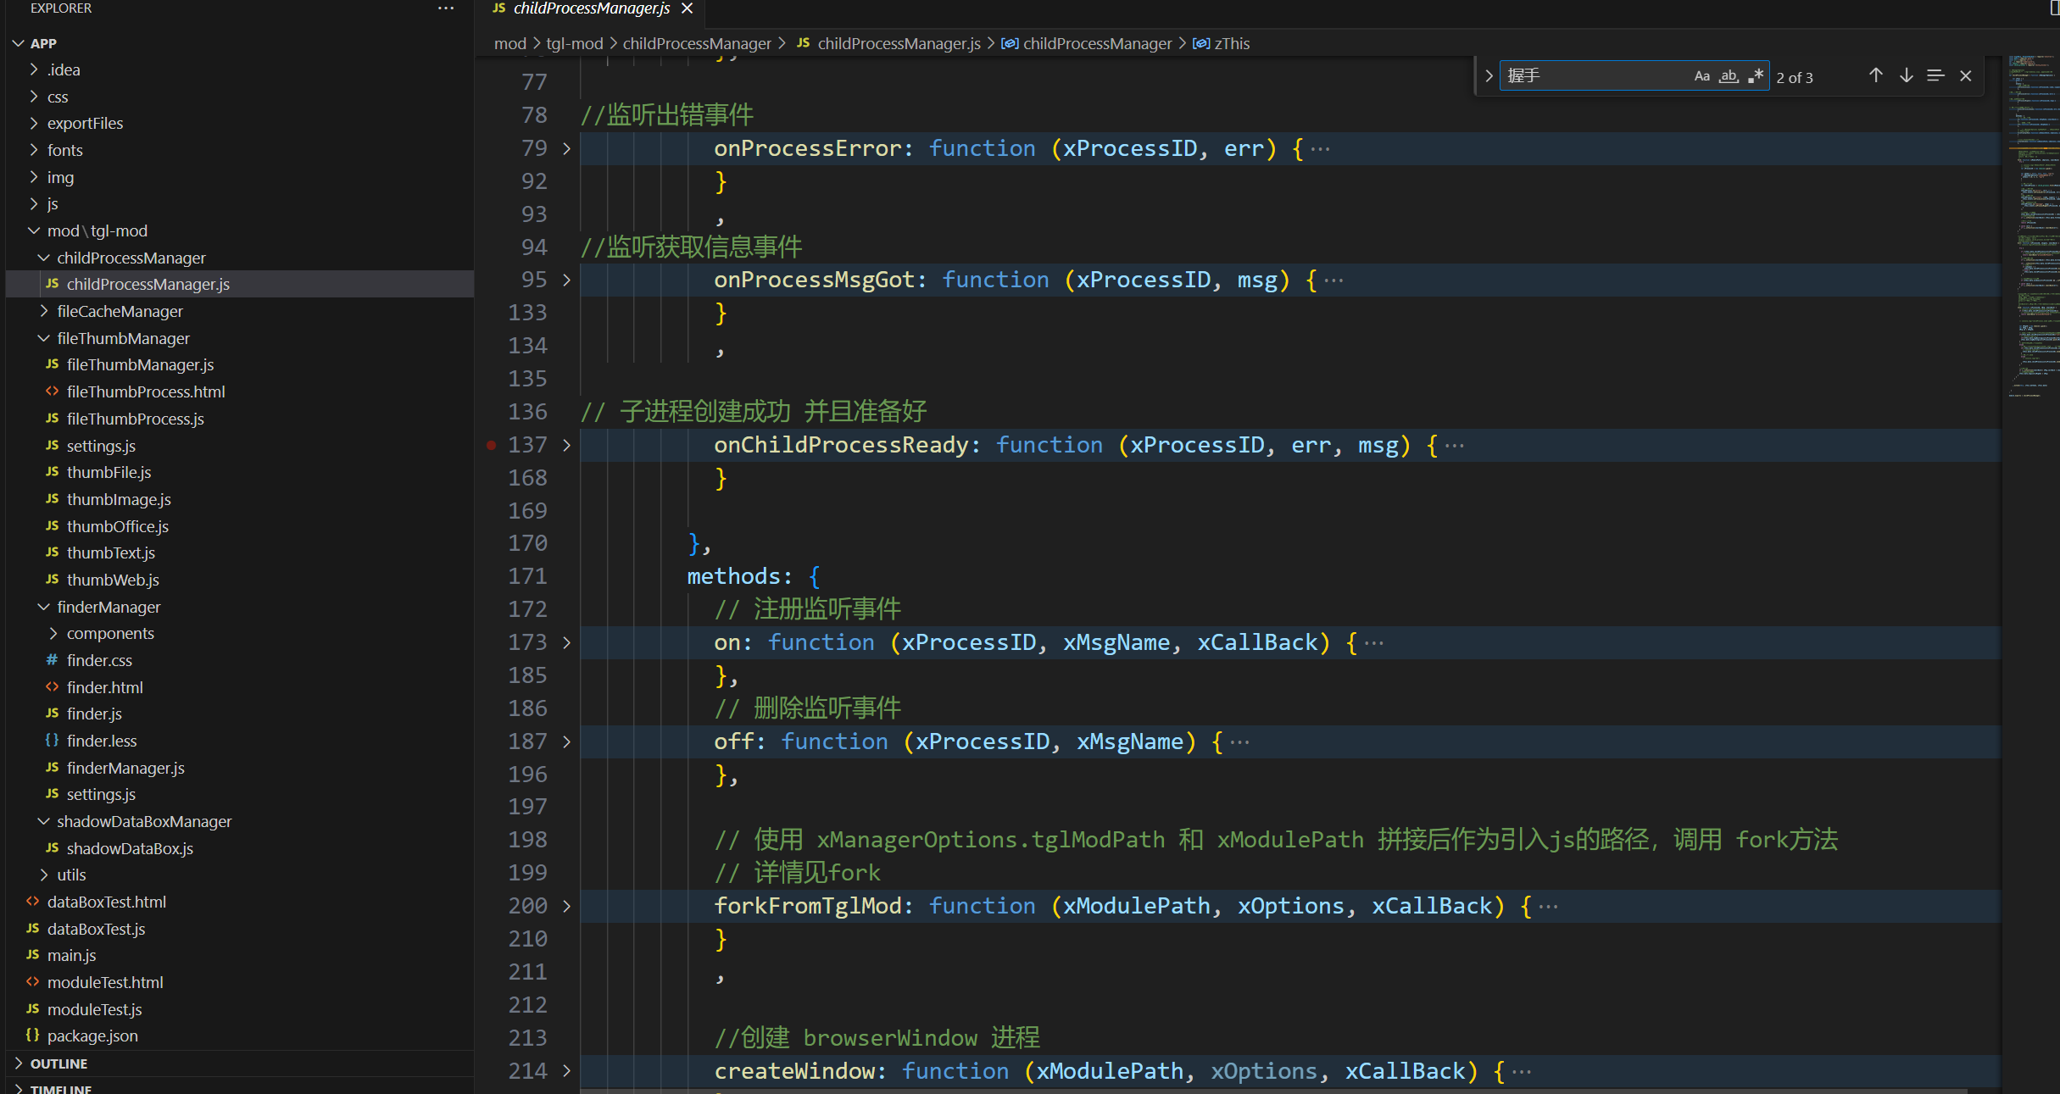Open finder.less file
This screenshot has width=2060, height=1094.
pos(101,741)
